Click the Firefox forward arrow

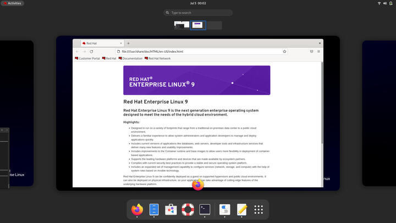pyautogui.click(x=84, y=52)
